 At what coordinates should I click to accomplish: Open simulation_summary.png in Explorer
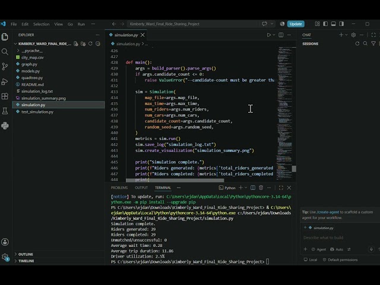pyautogui.click(x=59, y=98)
